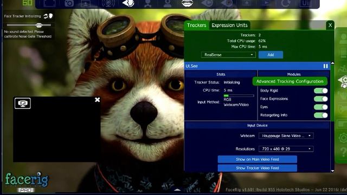The width and height of the screenshot is (347, 195).
Task: Toggle the UI icon in top toolbar
Action: (x=306, y=3)
